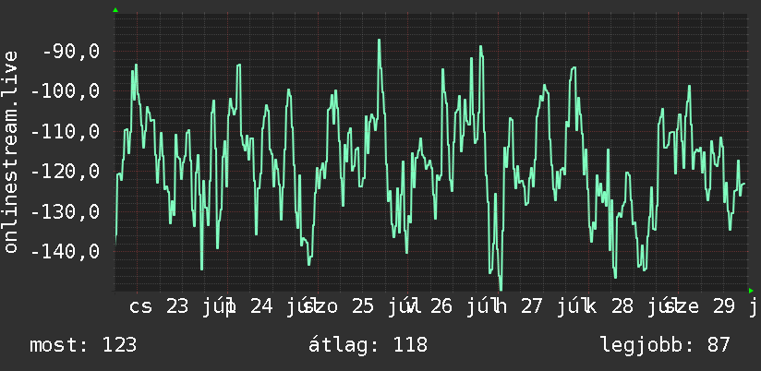Image resolution: width=761 pixels, height=371 pixels.
Task: Select the -120,0 y-axis label
Action: click(x=66, y=171)
